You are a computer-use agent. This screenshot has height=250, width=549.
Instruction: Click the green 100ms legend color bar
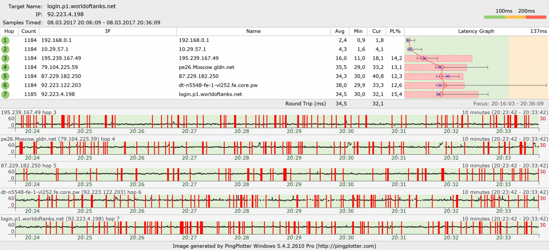[494, 17]
